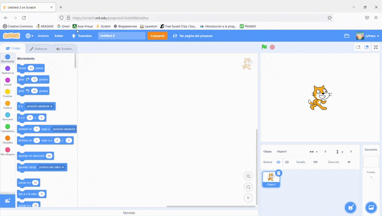382x216 pixels.
Task: Select the Apariencia block category
Action: [8, 70]
